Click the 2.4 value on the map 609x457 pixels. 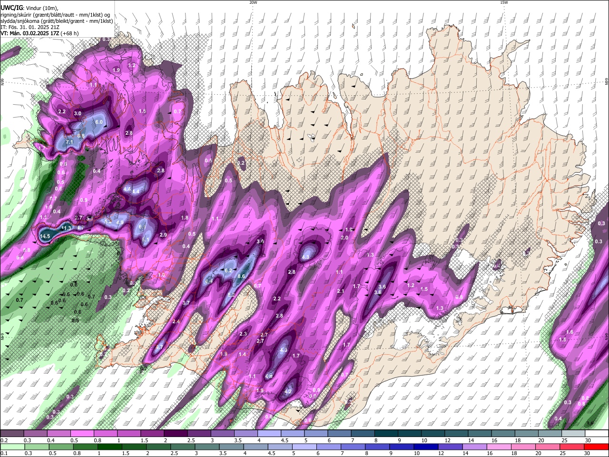(x=176, y=322)
